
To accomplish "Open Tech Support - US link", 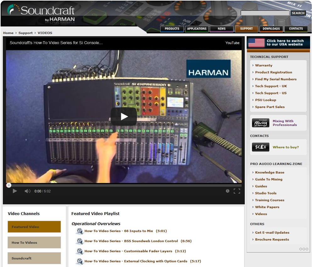I will click(x=271, y=93).
